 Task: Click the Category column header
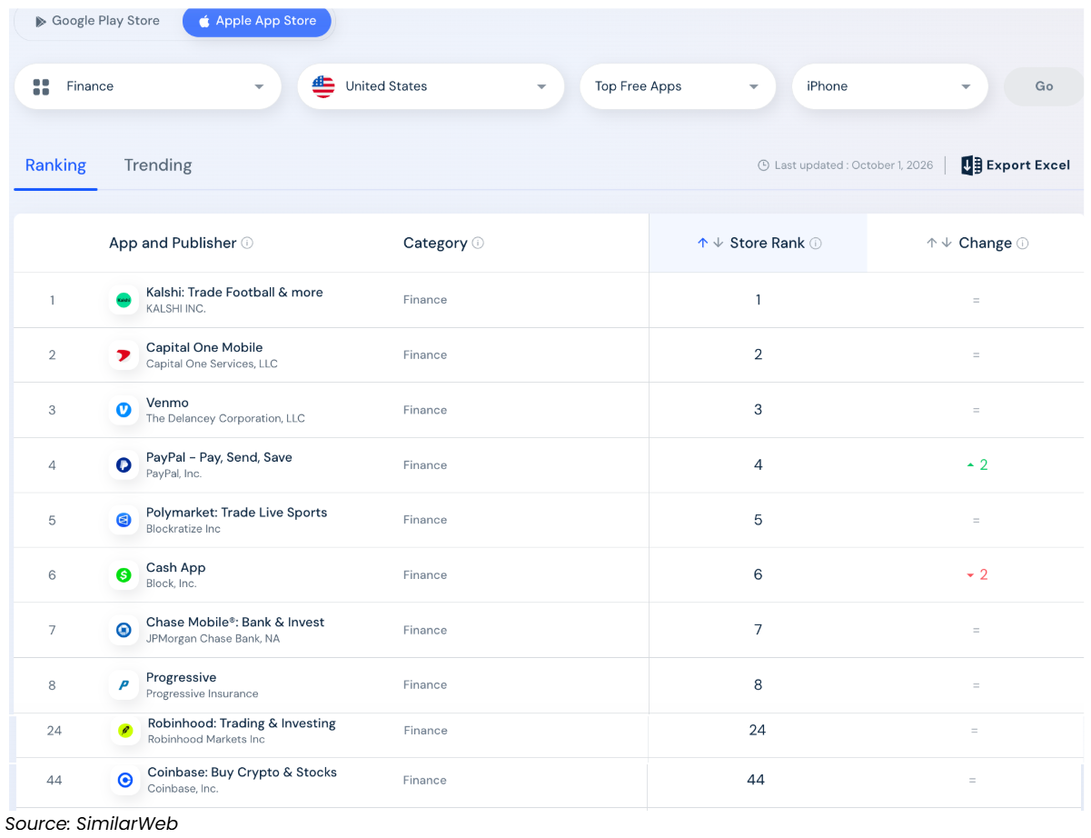tap(435, 243)
